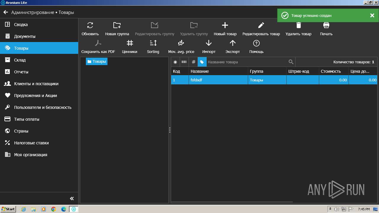
Task: Select Товары in the sidebar
Action: click(x=39, y=48)
